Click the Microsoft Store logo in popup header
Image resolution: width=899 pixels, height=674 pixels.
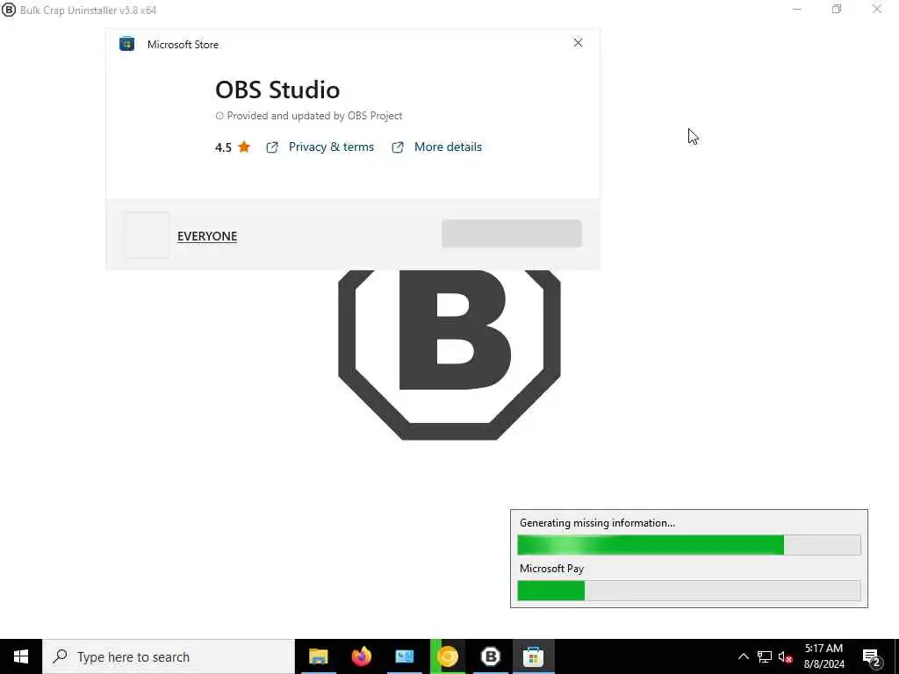126,44
